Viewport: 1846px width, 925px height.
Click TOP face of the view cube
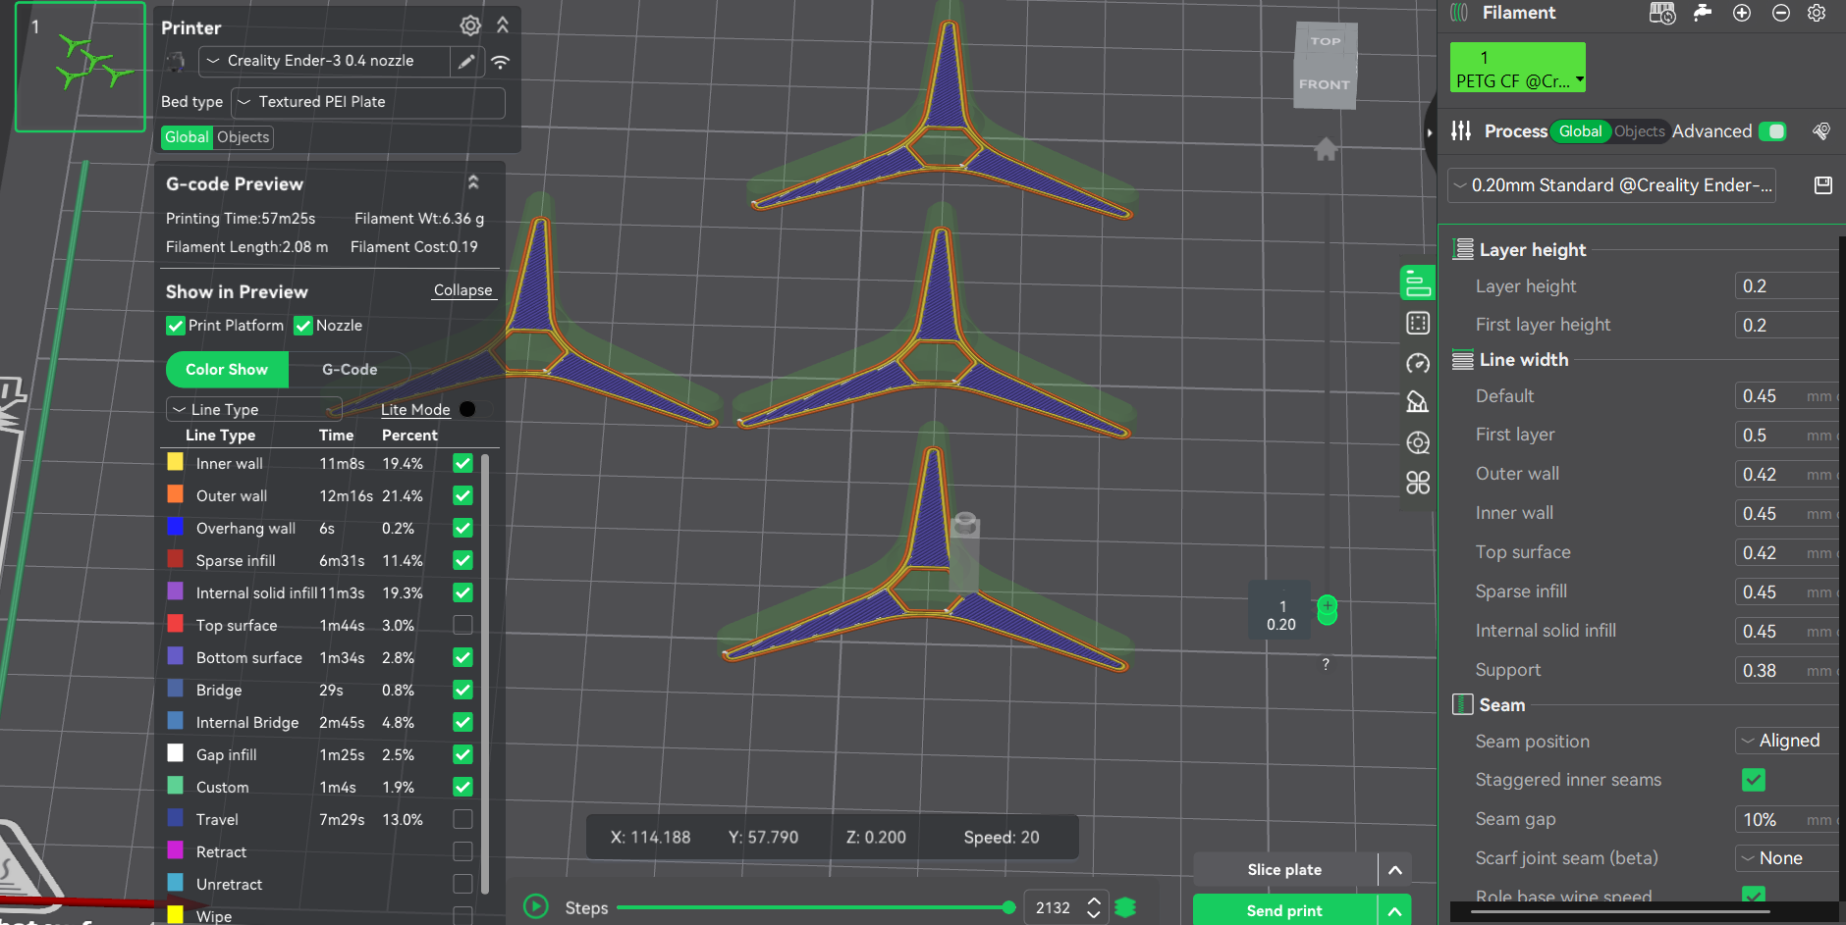(1326, 41)
